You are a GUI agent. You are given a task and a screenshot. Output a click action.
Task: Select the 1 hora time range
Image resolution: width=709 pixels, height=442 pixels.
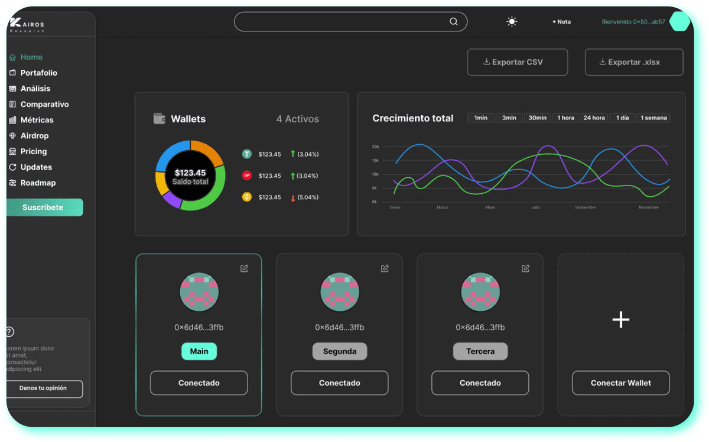point(565,118)
